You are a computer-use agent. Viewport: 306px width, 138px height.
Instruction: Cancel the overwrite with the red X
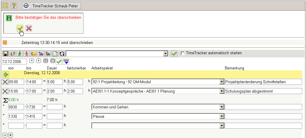[x=29, y=28]
